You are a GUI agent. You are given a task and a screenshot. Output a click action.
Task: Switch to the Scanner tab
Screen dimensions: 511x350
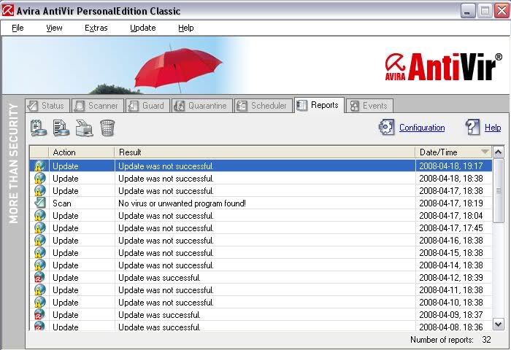point(96,106)
